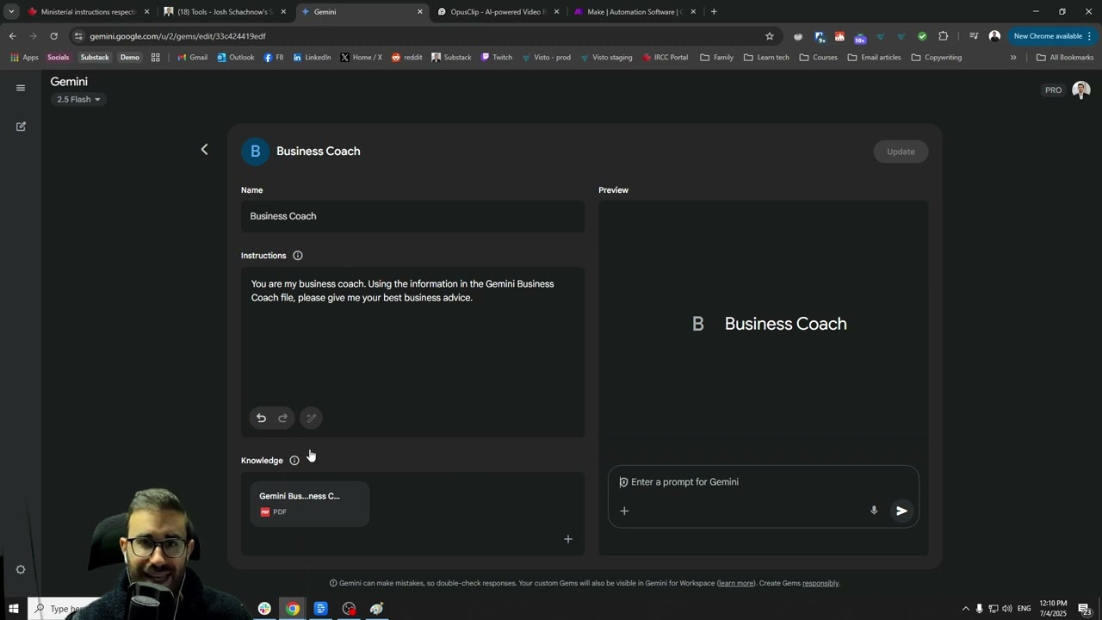
Task: Click the Chrome address bar URL
Action: point(177,36)
